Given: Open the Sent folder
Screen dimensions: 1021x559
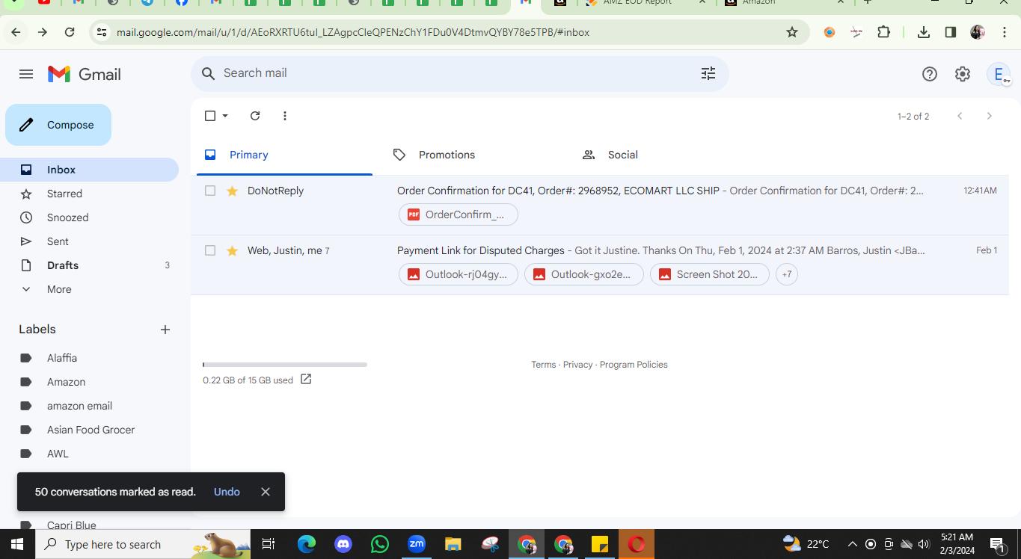Looking at the screenshot, I should tap(89, 241).
